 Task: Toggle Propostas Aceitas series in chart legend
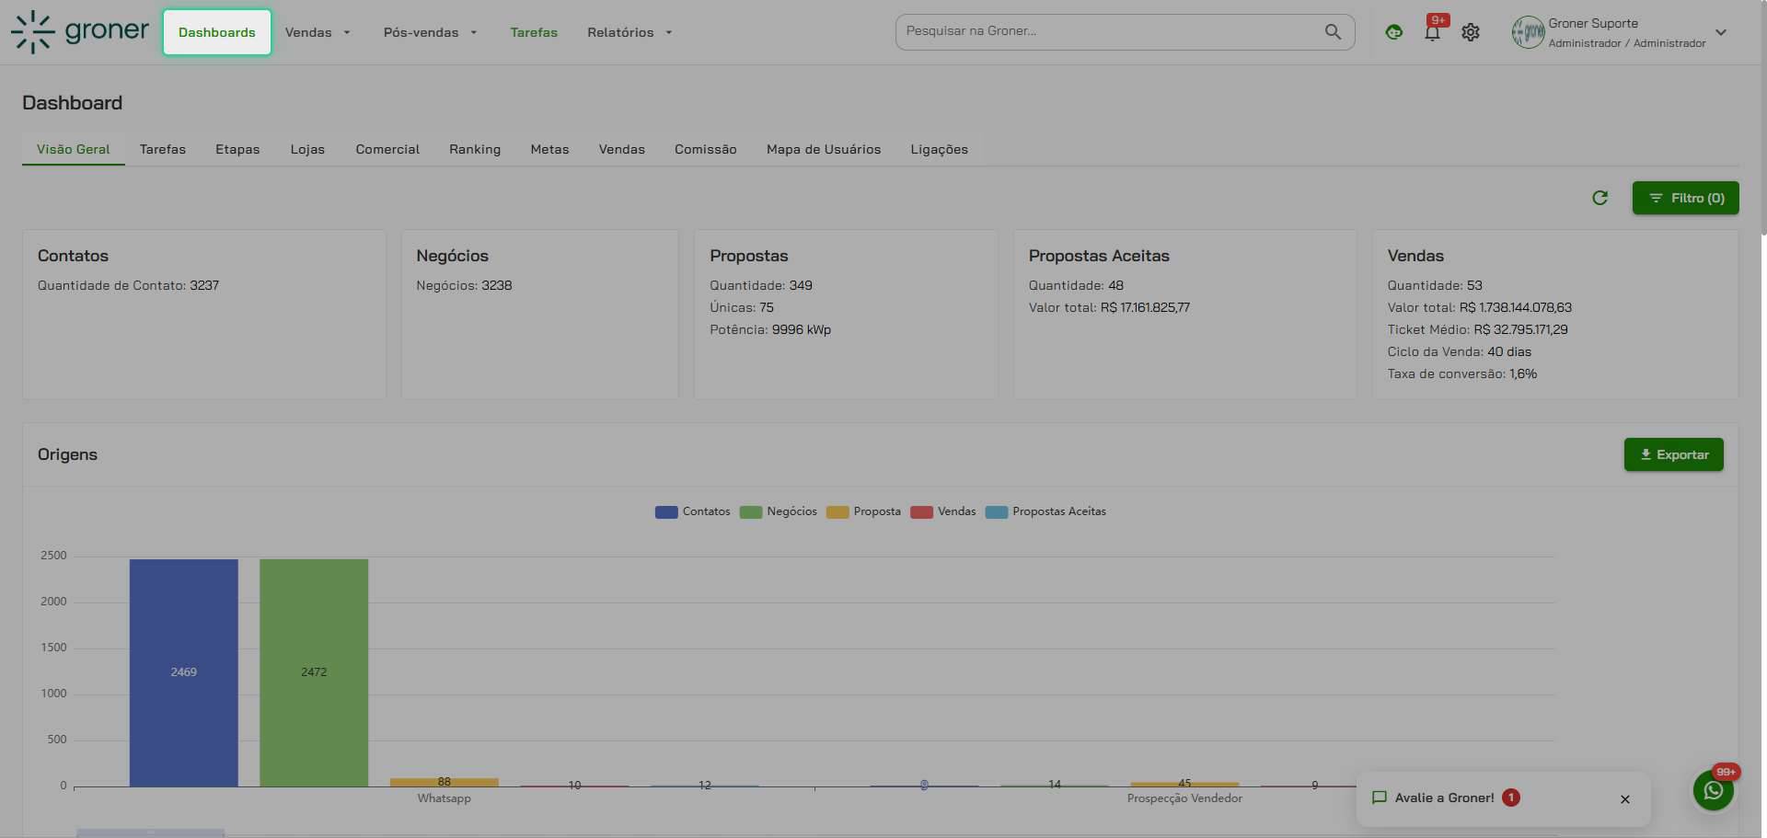tap(1045, 511)
